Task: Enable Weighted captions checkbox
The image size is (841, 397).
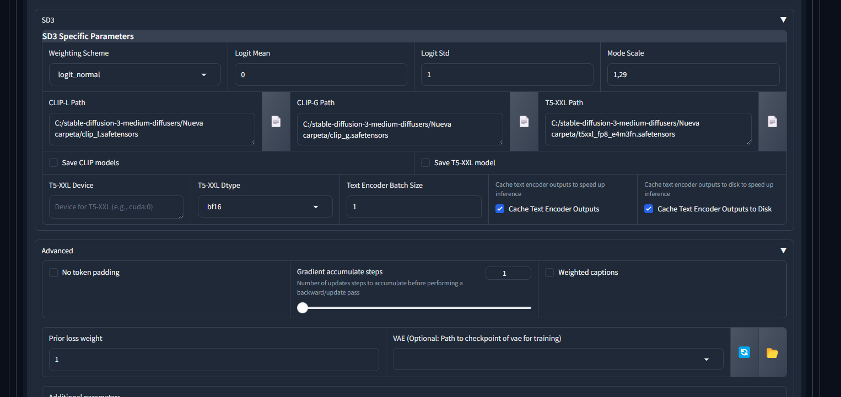Action: pos(549,272)
